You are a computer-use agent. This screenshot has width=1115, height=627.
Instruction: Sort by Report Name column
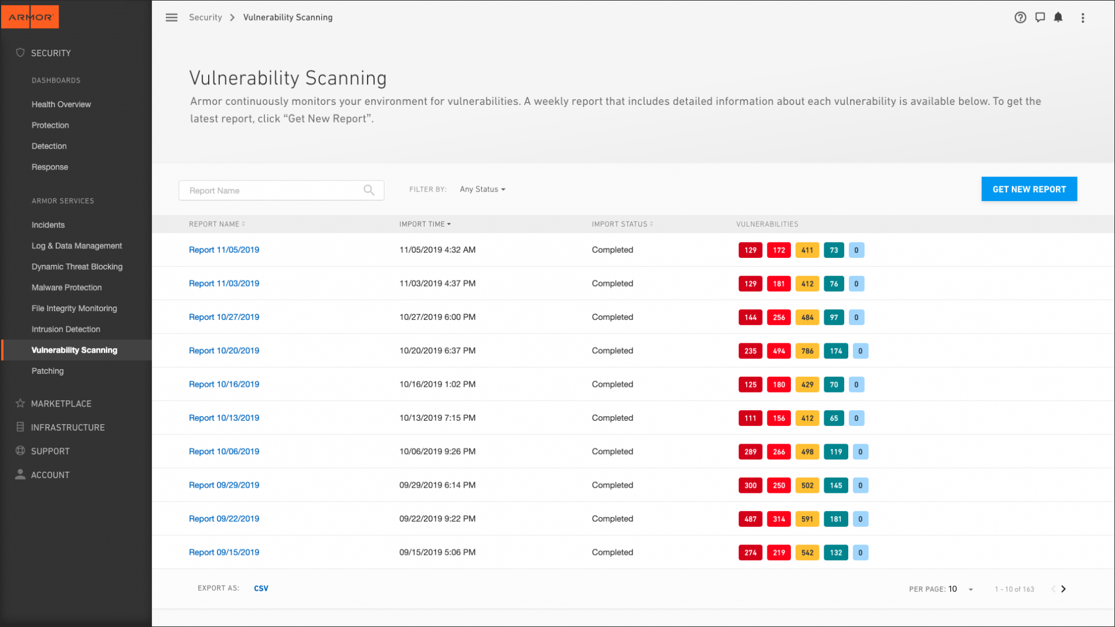coord(217,224)
